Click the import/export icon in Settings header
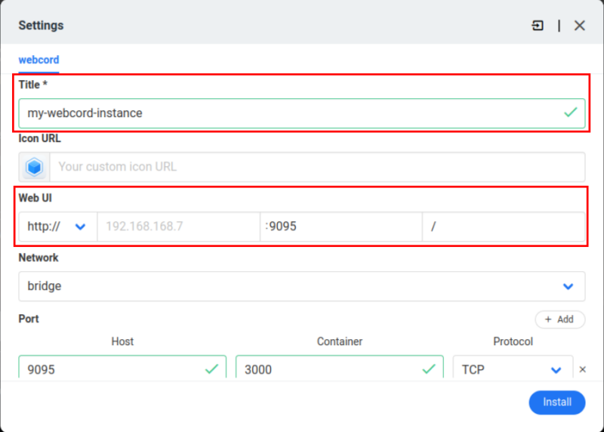604x432 pixels. pos(538,26)
